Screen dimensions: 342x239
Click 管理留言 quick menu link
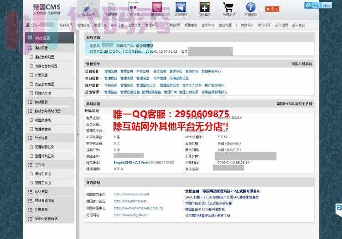pos(111,92)
